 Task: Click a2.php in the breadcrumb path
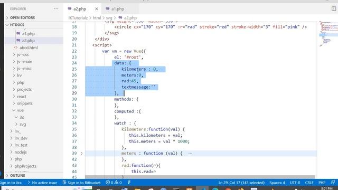[130, 18]
